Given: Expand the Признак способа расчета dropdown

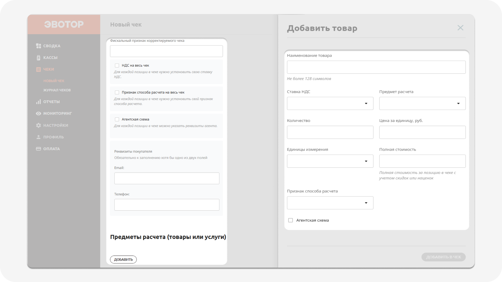Looking at the screenshot, I should click(x=366, y=203).
